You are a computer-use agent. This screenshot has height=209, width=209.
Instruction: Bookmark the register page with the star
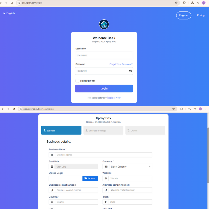[173, 109]
